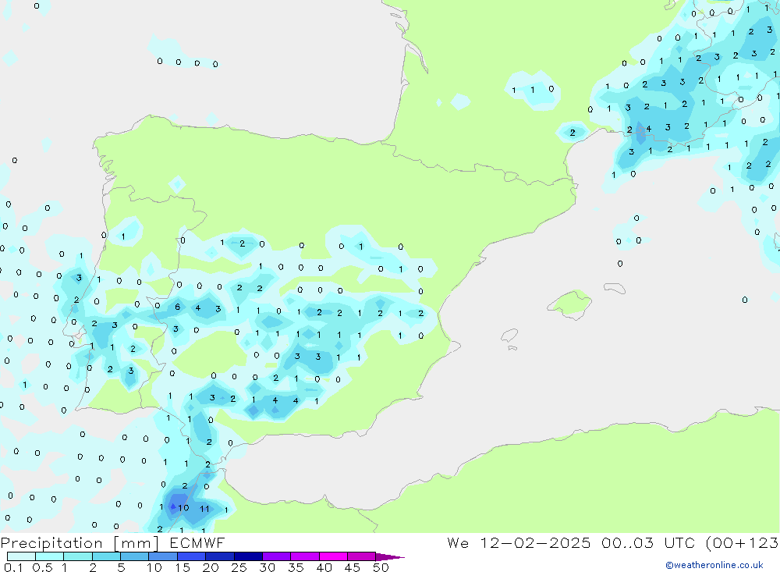The width and height of the screenshot is (780, 572).
Task: Choose the 20–25 mm legend color swatch
Action: pyautogui.click(x=220, y=556)
